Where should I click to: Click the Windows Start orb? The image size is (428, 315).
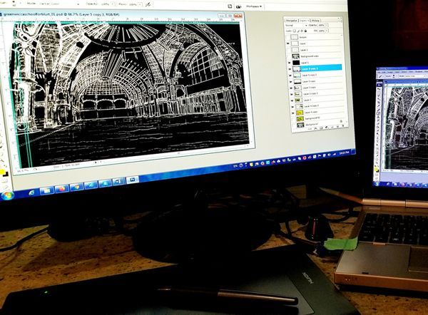point(9,195)
